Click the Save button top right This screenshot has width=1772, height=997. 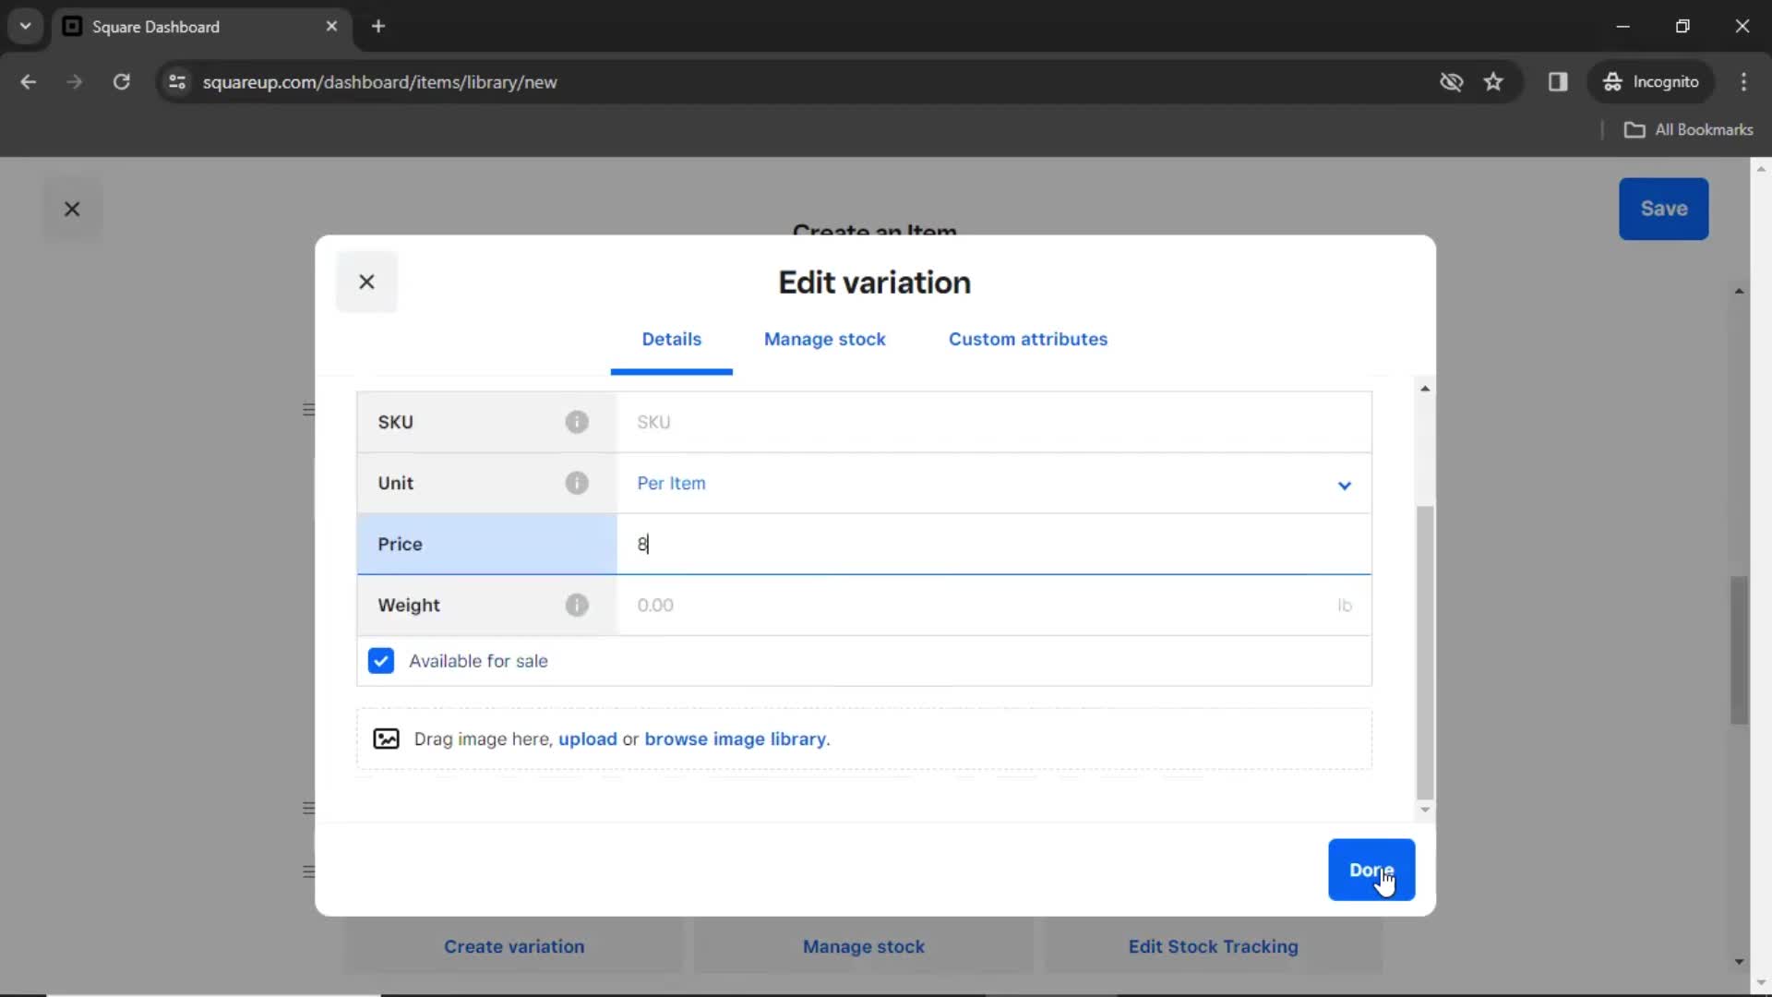pyautogui.click(x=1664, y=208)
